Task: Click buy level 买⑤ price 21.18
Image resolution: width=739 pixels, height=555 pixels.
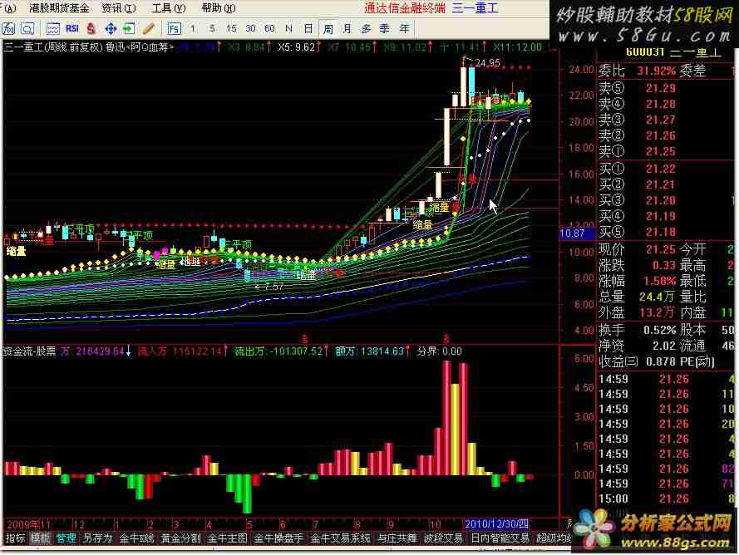Action: (660, 232)
